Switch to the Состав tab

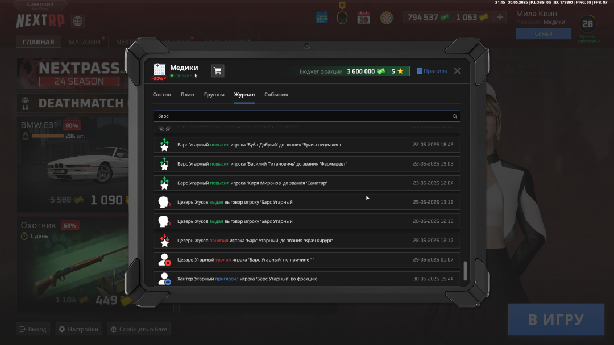(x=162, y=95)
